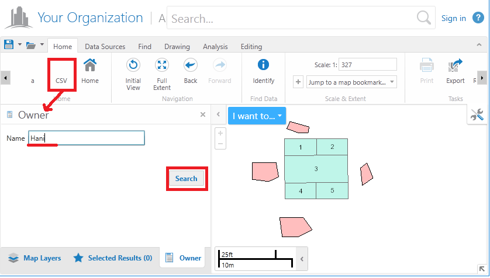The height and width of the screenshot is (278, 490).
Task: Click the Your Organization title text
Action: [90, 18]
